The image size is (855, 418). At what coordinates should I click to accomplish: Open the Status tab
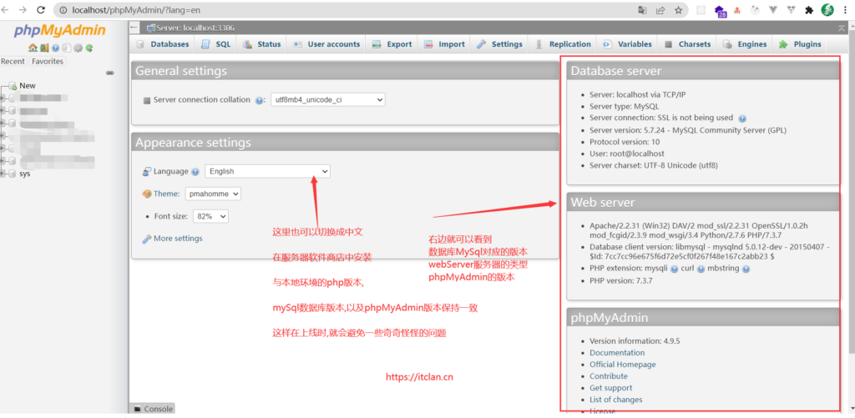[x=261, y=44]
